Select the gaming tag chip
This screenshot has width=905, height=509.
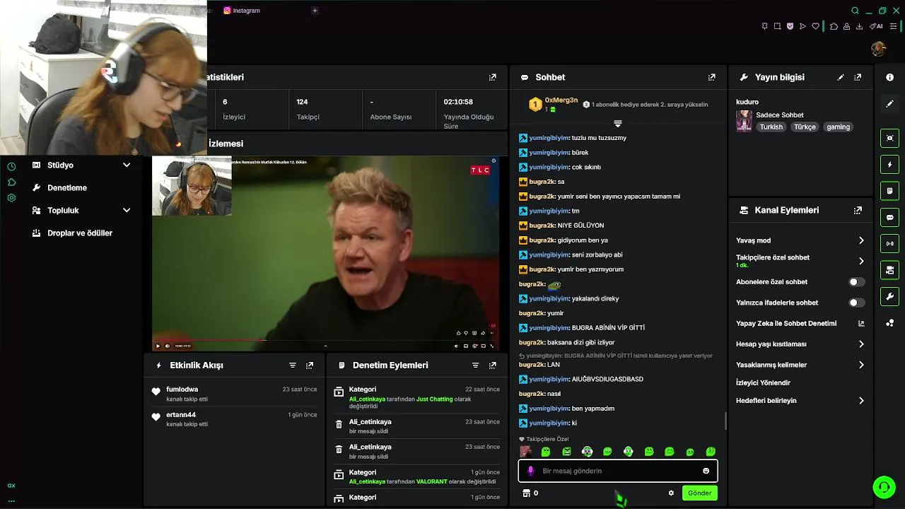(x=838, y=127)
